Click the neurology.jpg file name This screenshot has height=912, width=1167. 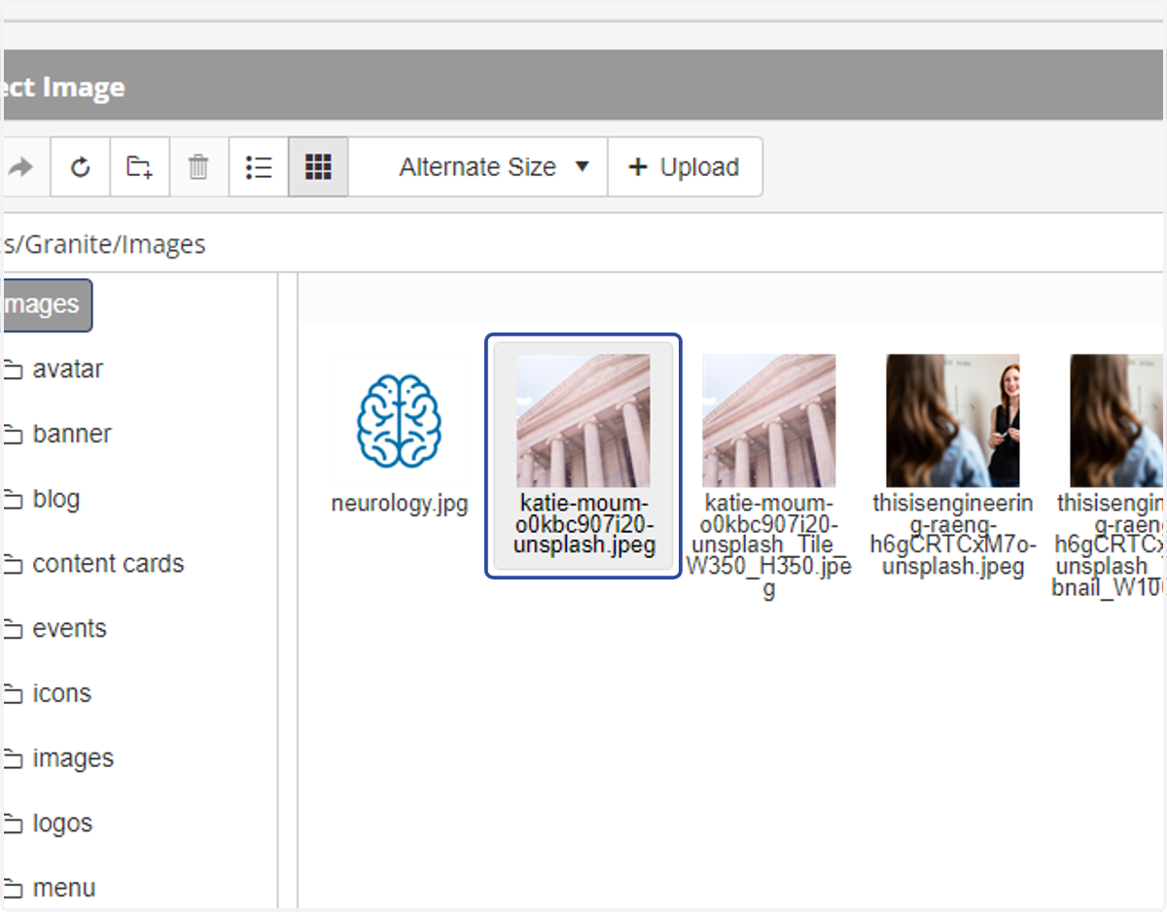(x=400, y=505)
